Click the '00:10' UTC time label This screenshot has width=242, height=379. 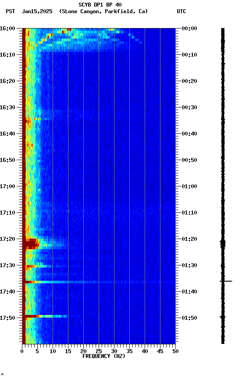tap(189, 55)
